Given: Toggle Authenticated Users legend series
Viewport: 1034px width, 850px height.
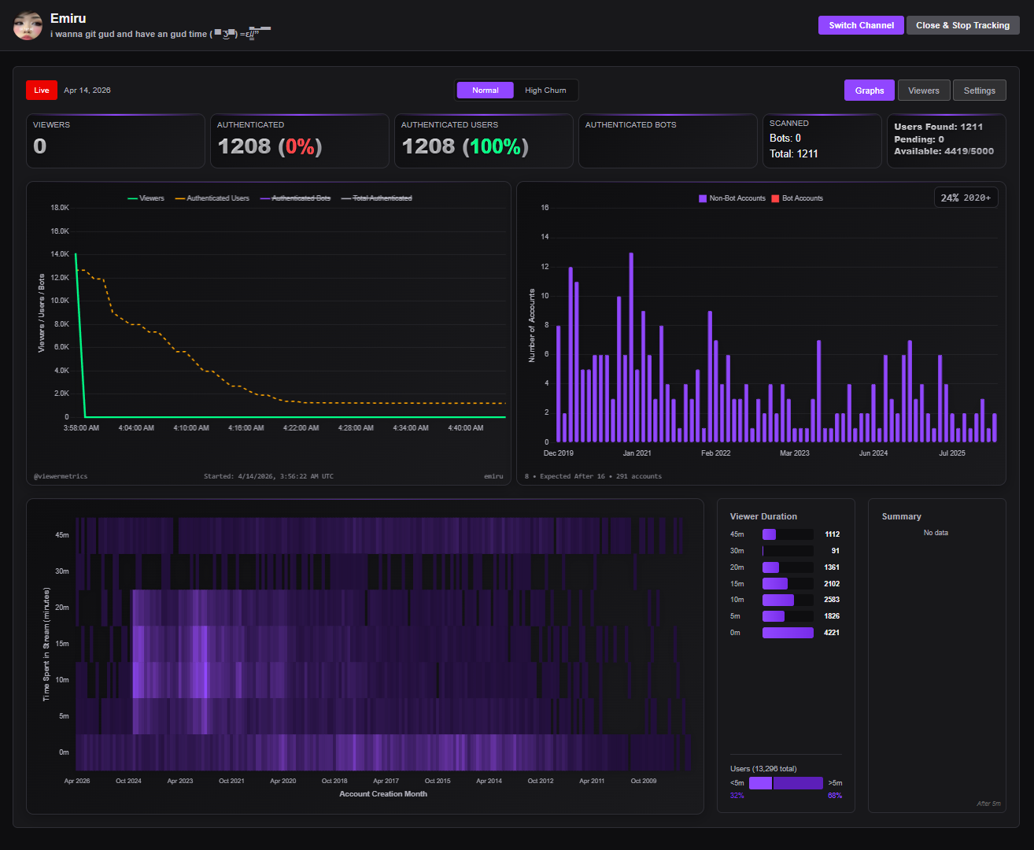Looking at the screenshot, I should 212,198.
